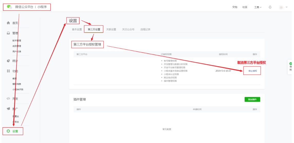Screen dimensions: 294x143
Task: Open the floating 导航 widget on right edge
Action: (291, 66)
